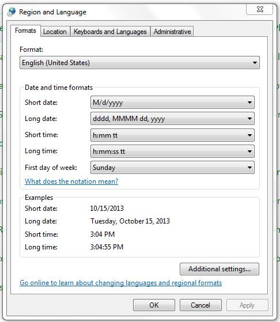Click the Apply button
The image size is (280, 322).
click(x=247, y=305)
